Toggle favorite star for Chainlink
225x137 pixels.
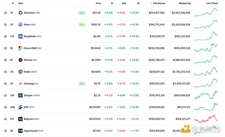tap(6, 13)
